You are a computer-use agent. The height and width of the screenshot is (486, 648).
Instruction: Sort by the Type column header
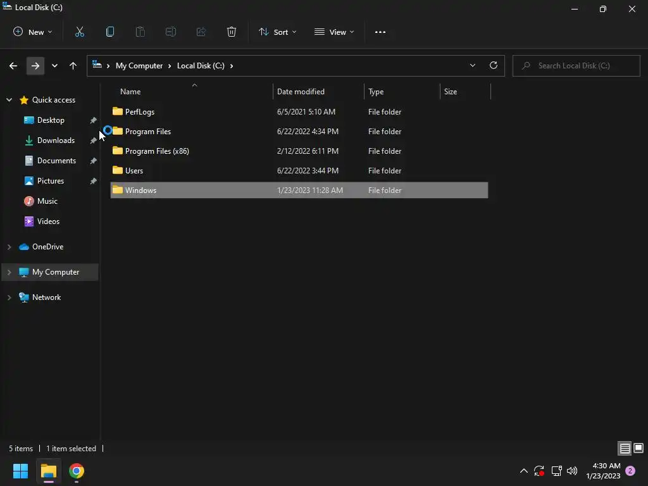tap(402, 91)
